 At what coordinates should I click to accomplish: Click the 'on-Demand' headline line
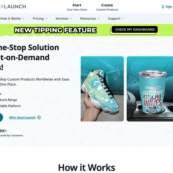(25, 57)
